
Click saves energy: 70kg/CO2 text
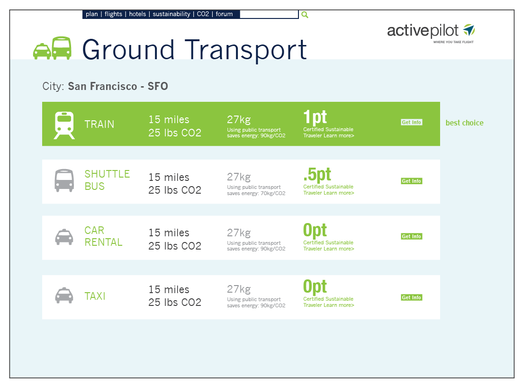click(x=256, y=193)
